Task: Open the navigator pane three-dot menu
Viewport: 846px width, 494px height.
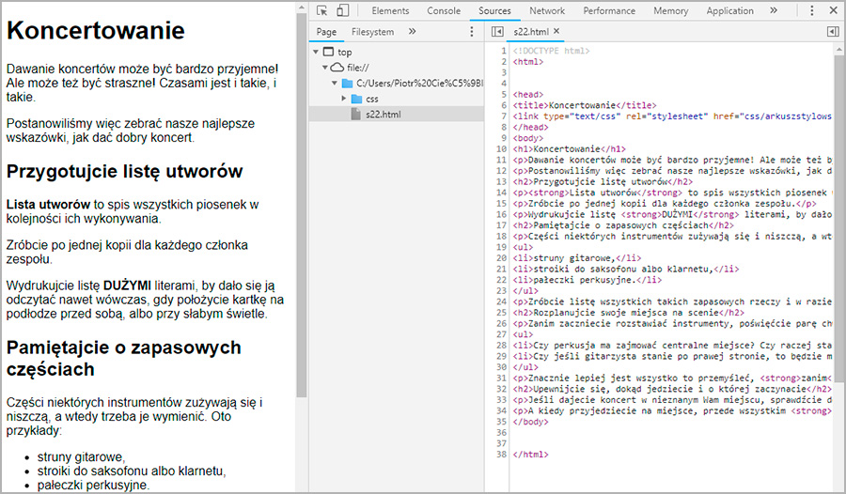Action: [x=472, y=32]
